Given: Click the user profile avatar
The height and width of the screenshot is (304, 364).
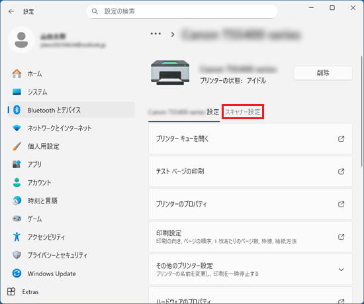Looking at the screenshot, I should 21,40.
